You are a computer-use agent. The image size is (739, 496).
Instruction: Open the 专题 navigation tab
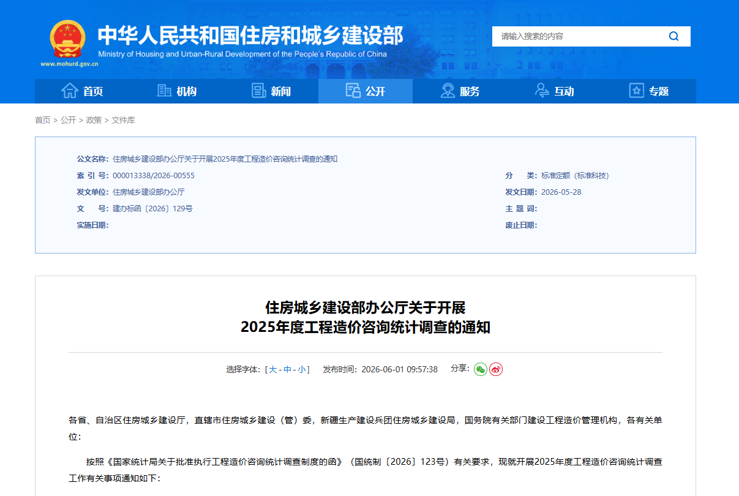point(649,91)
